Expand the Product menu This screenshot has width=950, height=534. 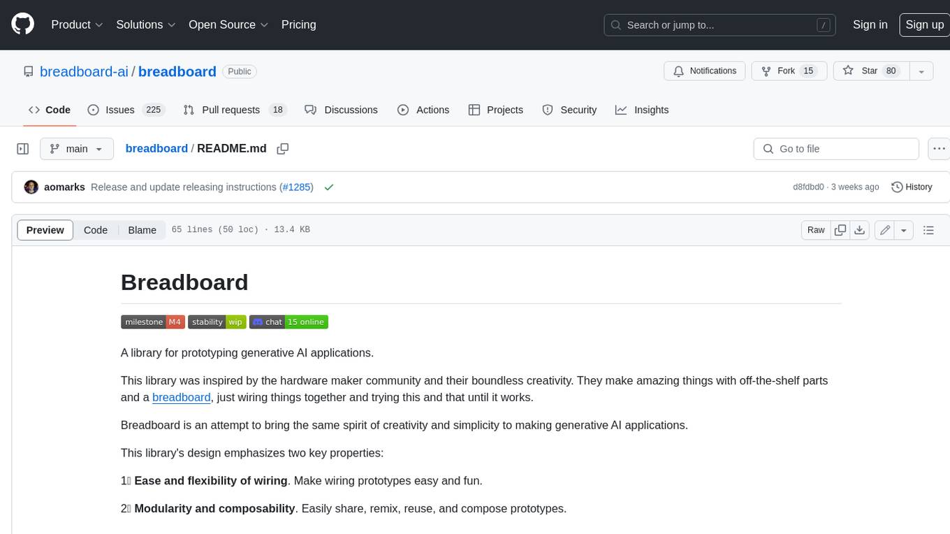pos(77,24)
